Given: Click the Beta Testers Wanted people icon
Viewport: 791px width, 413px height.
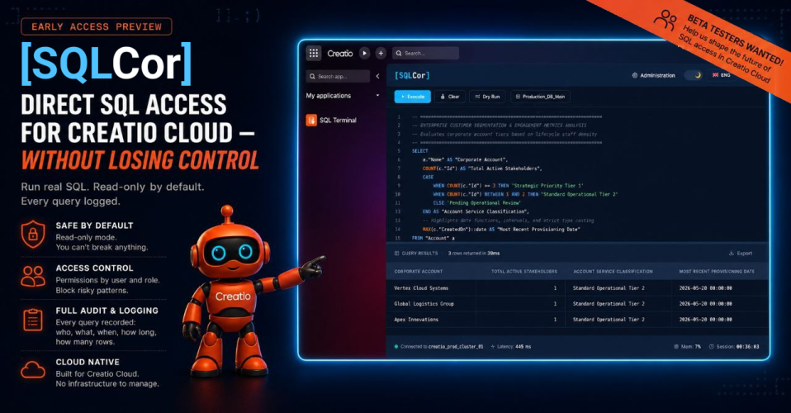Looking at the screenshot, I should tap(665, 20).
